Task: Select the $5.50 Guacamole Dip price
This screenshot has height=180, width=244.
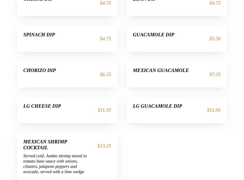Action: coord(215,39)
